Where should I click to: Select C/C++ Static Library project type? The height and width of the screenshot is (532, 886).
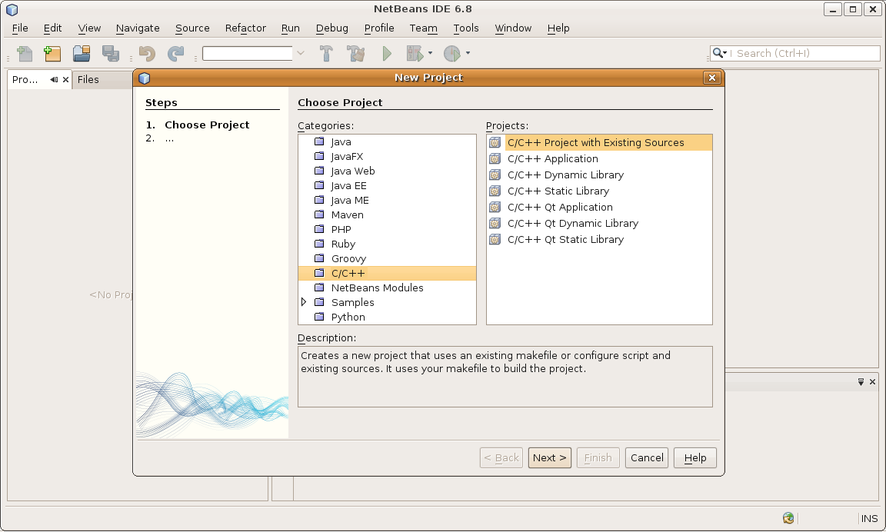coord(599,191)
